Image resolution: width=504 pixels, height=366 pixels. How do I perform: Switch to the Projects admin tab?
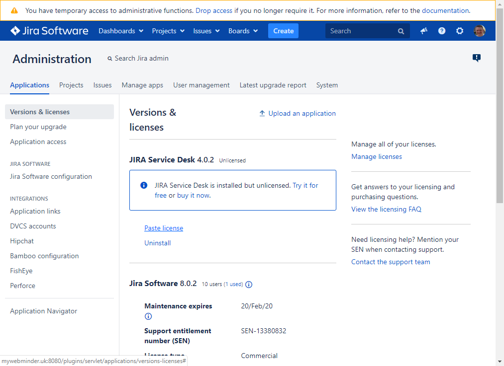pos(71,85)
